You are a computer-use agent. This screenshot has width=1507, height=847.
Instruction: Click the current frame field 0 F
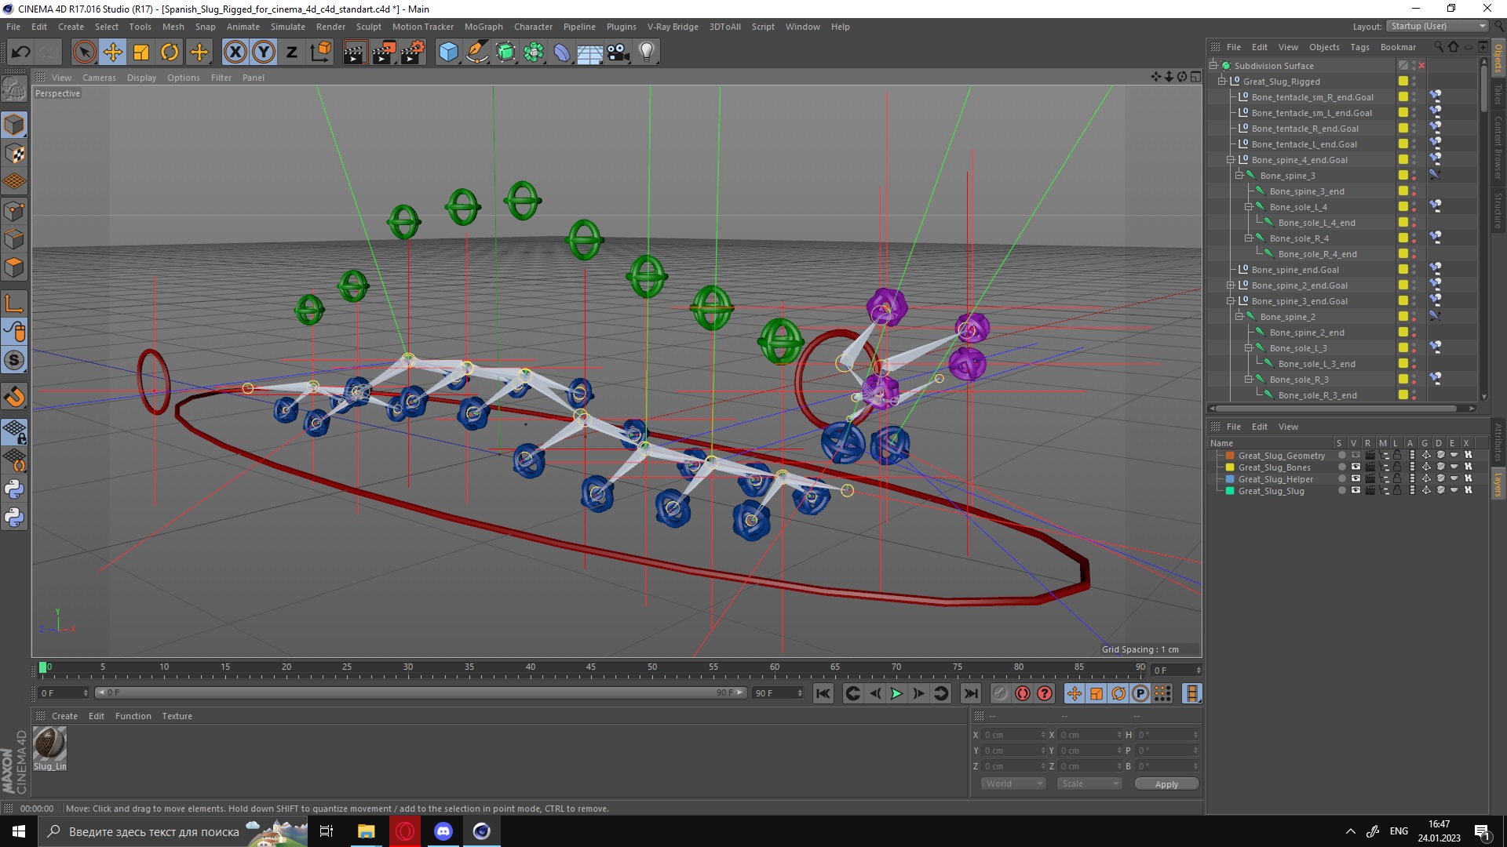tap(1176, 671)
